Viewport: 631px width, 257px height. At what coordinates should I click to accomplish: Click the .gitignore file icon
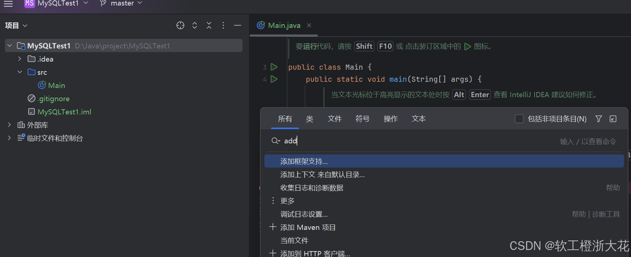point(32,98)
